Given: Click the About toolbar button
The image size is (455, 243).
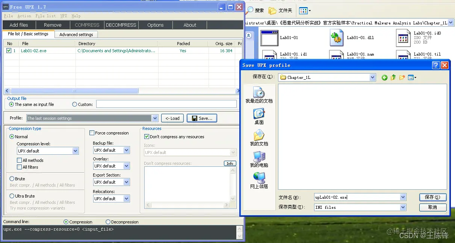Looking at the screenshot, I should pyautogui.click(x=190, y=25).
